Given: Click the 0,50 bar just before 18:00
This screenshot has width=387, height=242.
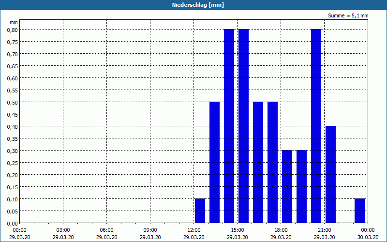Looking at the screenshot, I should [x=273, y=163].
